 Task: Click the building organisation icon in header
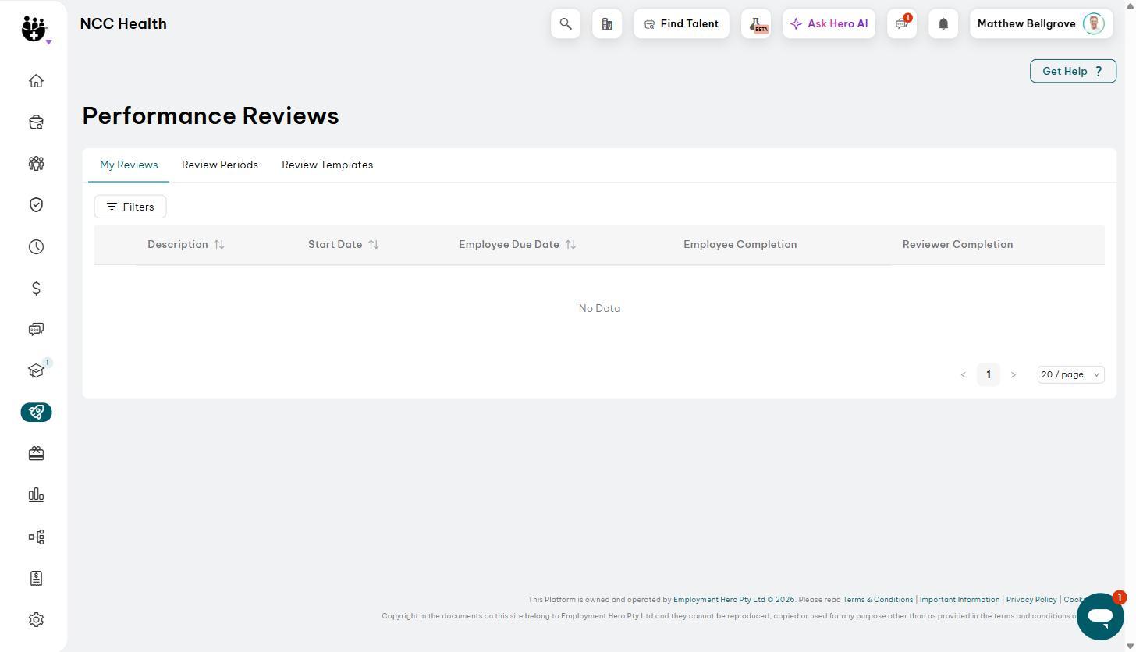tap(607, 24)
